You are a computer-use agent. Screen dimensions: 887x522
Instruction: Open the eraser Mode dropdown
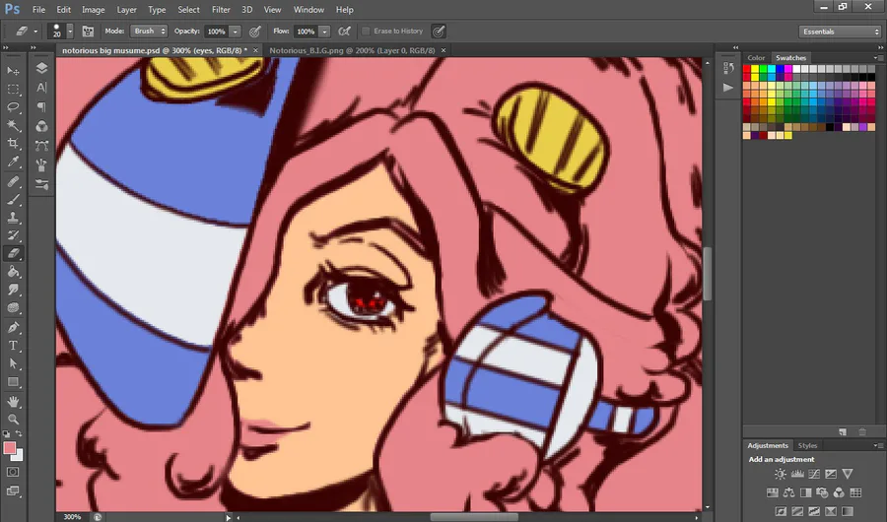coord(149,32)
